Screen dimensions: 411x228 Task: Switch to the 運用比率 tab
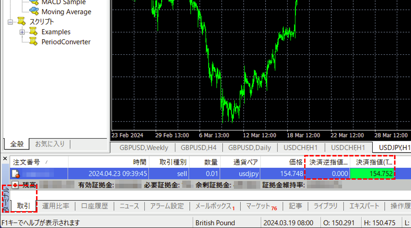56,206
